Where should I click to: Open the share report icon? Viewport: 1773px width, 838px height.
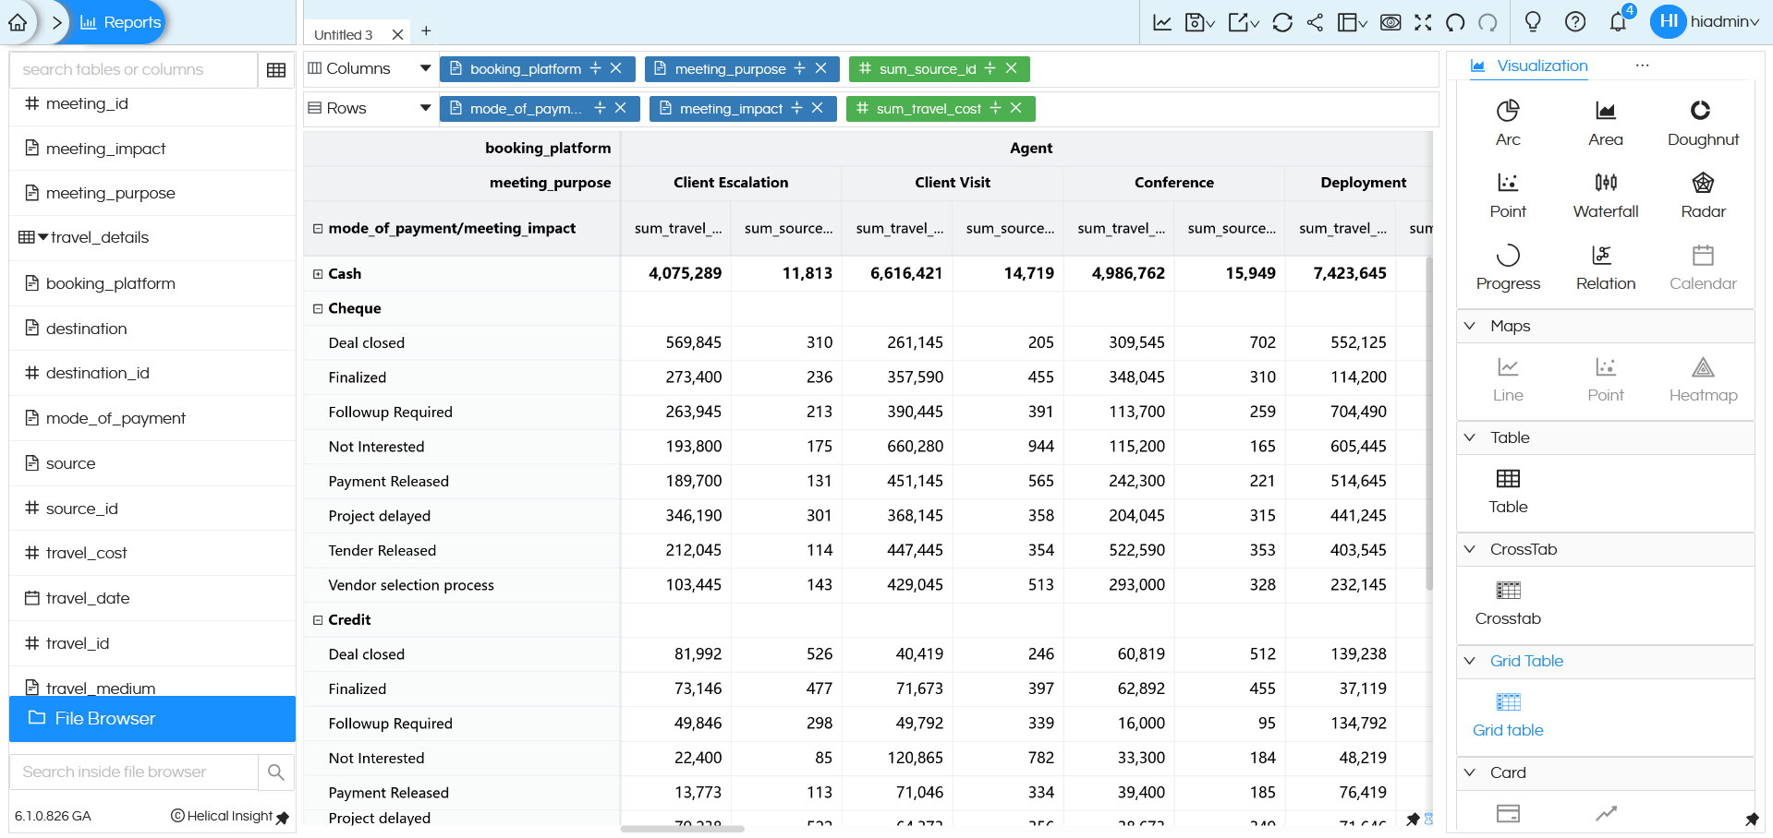click(x=1315, y=22)
